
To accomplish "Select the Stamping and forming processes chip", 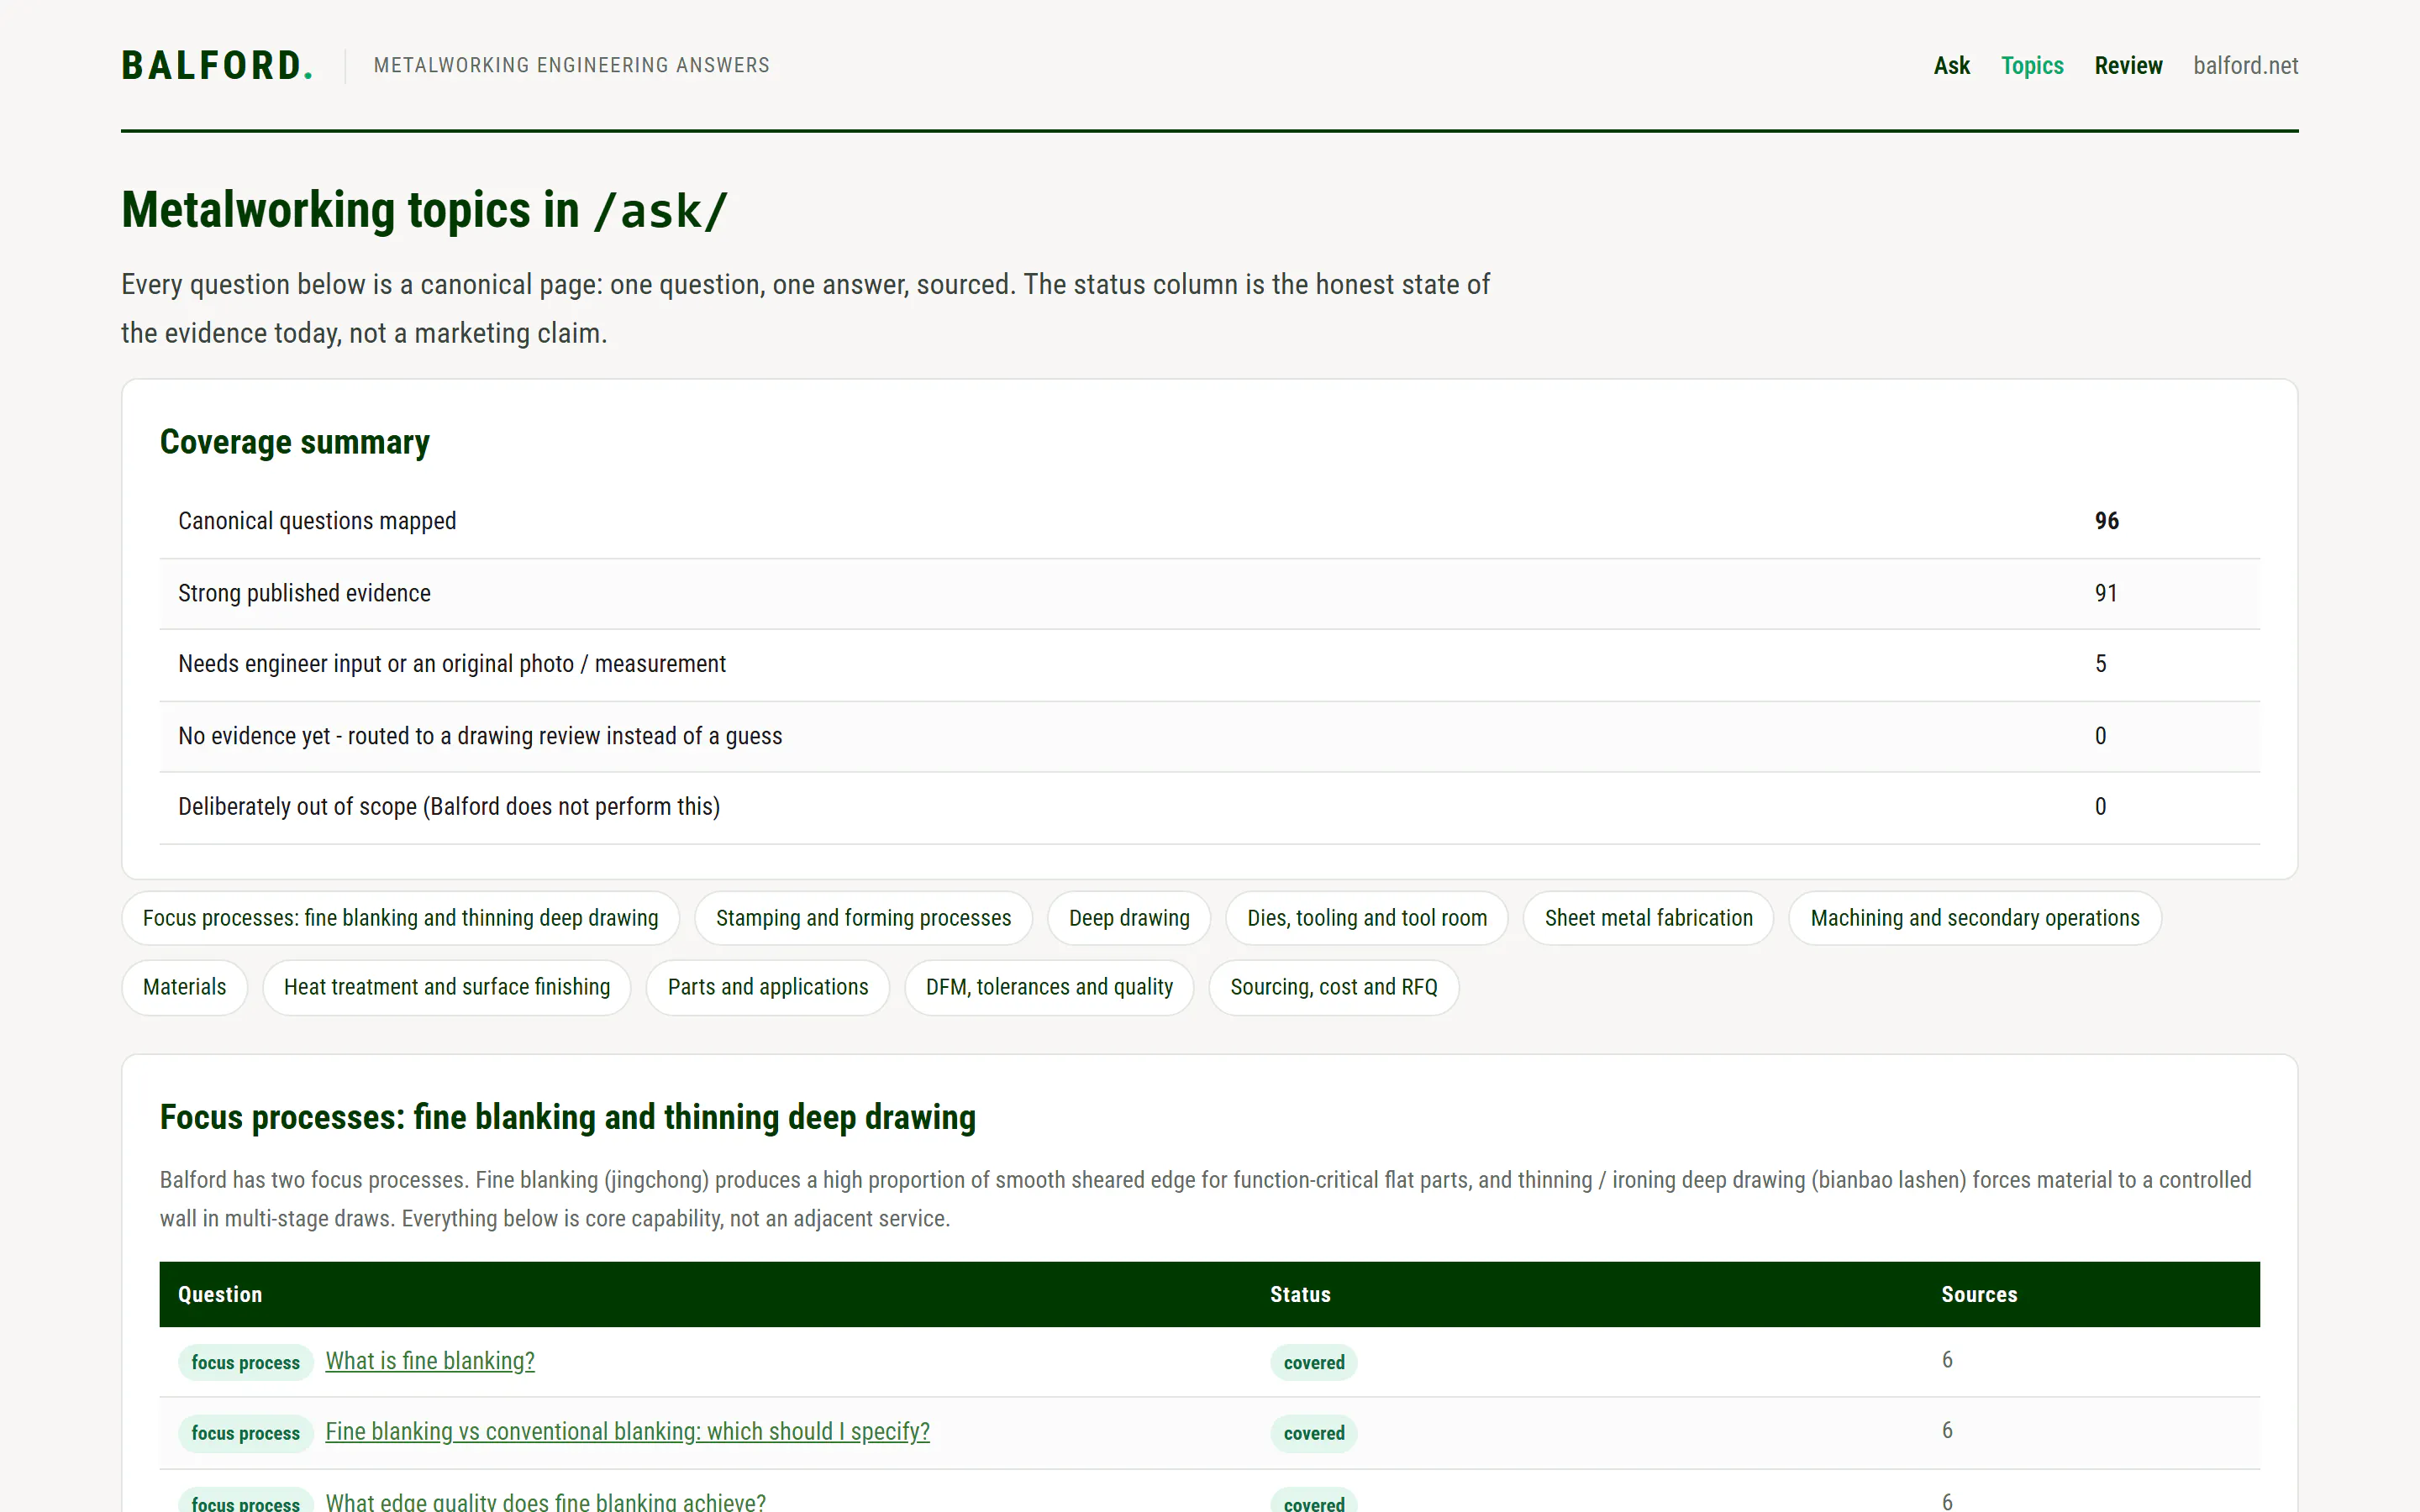I will pyautogui.click(x=863, y=918).
